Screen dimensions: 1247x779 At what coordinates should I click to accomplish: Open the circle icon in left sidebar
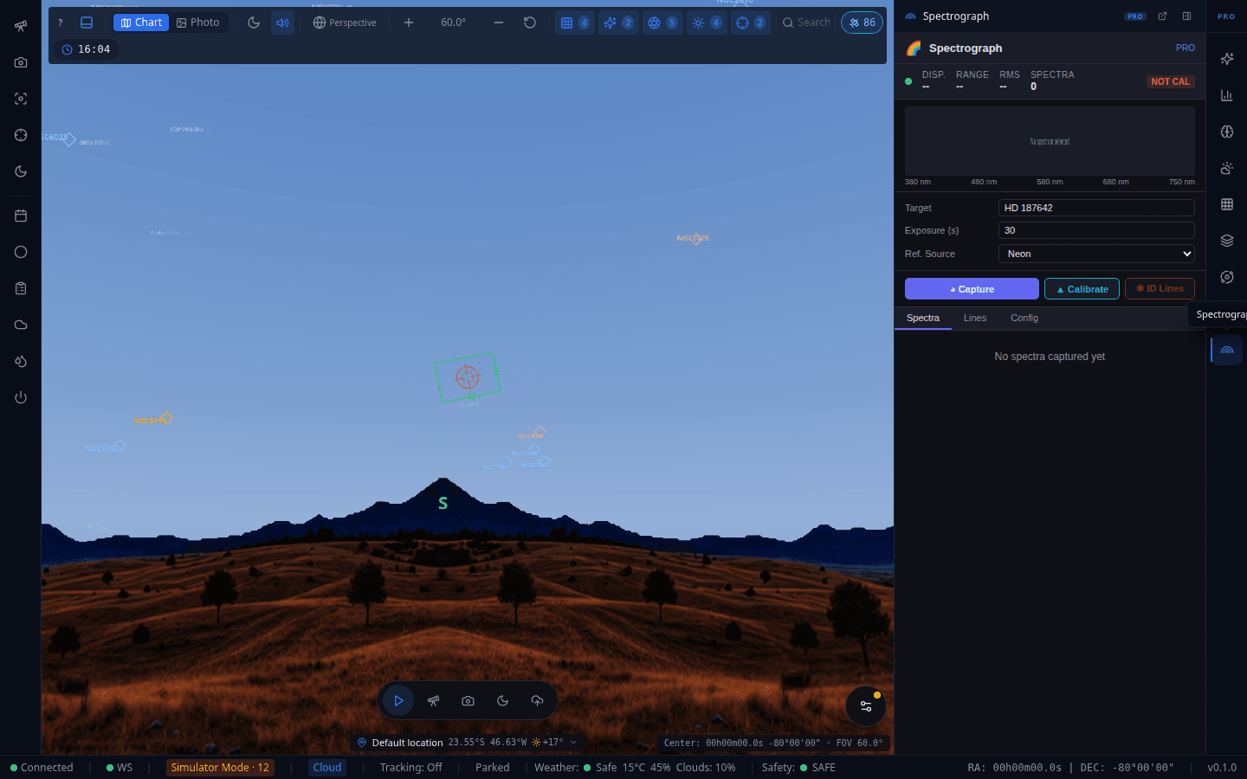(x=21, y=252)
